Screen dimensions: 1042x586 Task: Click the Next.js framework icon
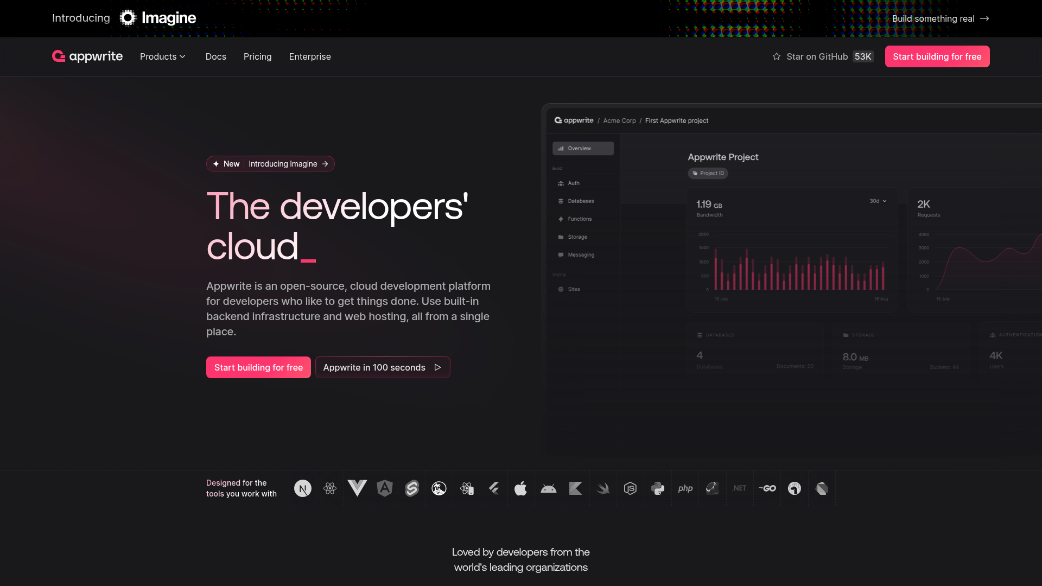(x=303, y=488)
